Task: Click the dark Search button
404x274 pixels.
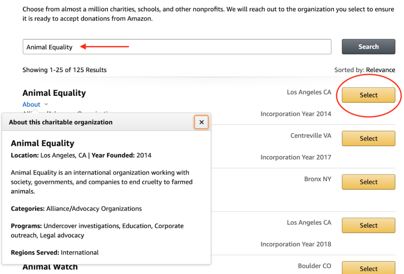Action: [368, 47]
